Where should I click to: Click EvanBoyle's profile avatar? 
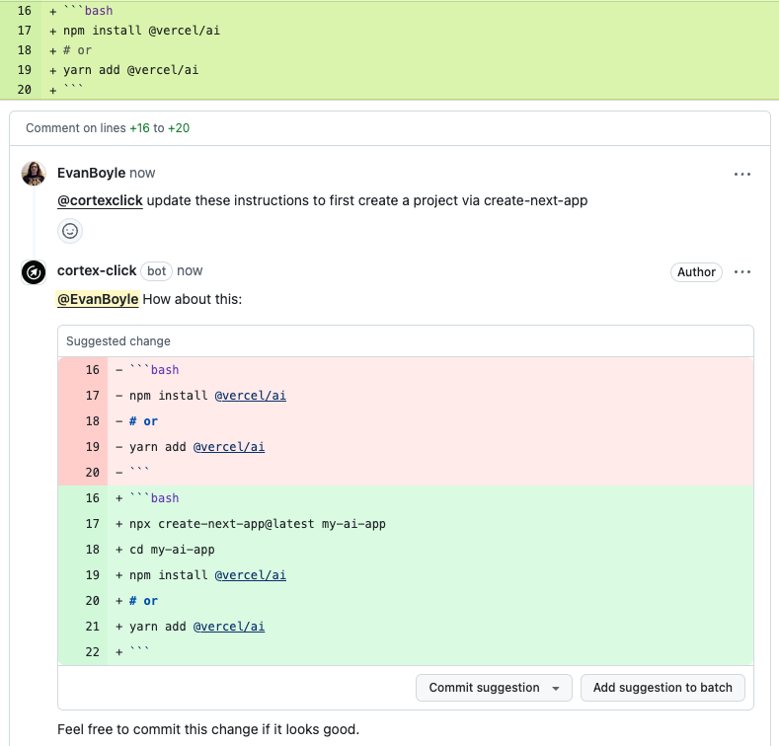point(34,174)
